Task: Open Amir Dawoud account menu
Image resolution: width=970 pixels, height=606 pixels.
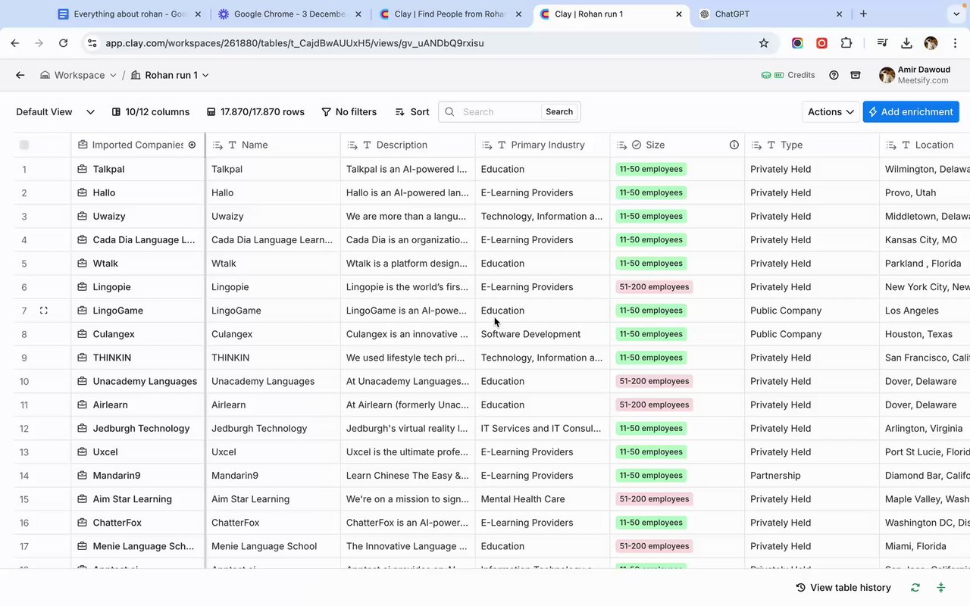Action: click(915, 75)
